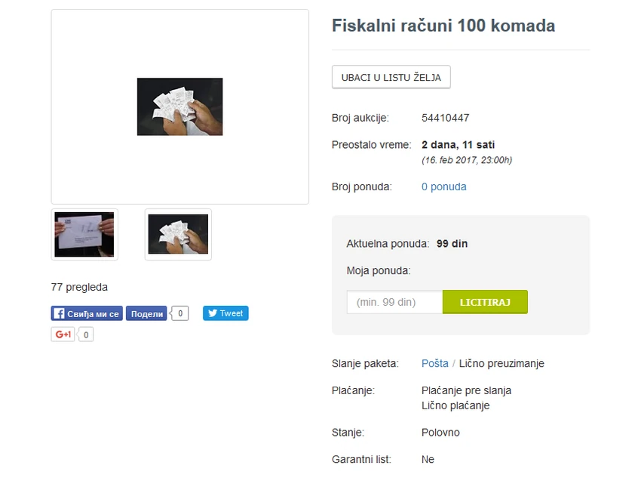This screenshot has height=484, width=641.
Task: Click the auction number 54410447
Action: 446,117
